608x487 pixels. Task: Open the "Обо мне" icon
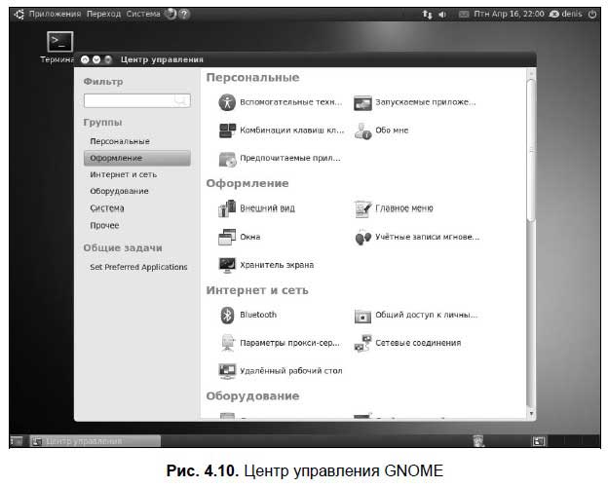tap(362, 131)
